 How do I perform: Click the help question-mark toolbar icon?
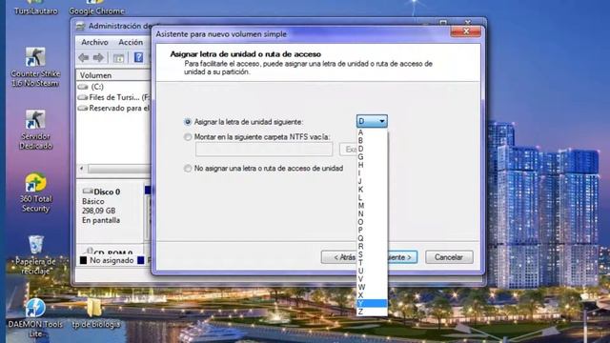click(x=138, y=58)
